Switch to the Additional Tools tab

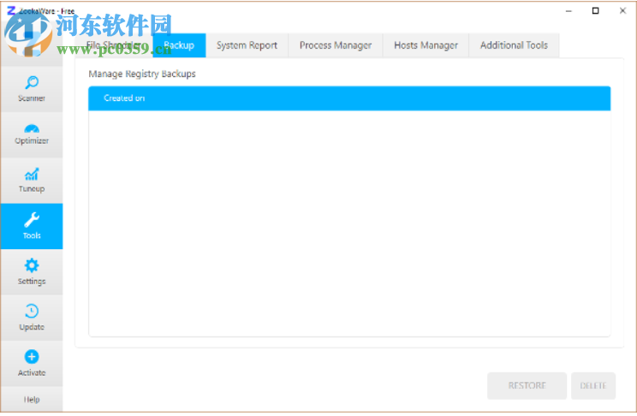tap(514, 45)
